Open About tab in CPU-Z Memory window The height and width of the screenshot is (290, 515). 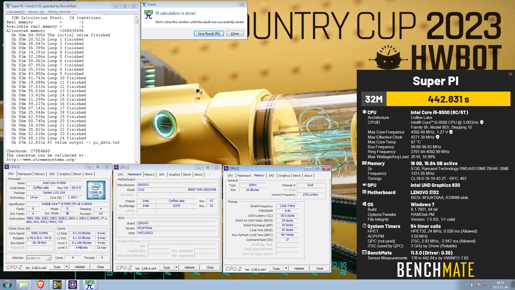coord(308,176)
